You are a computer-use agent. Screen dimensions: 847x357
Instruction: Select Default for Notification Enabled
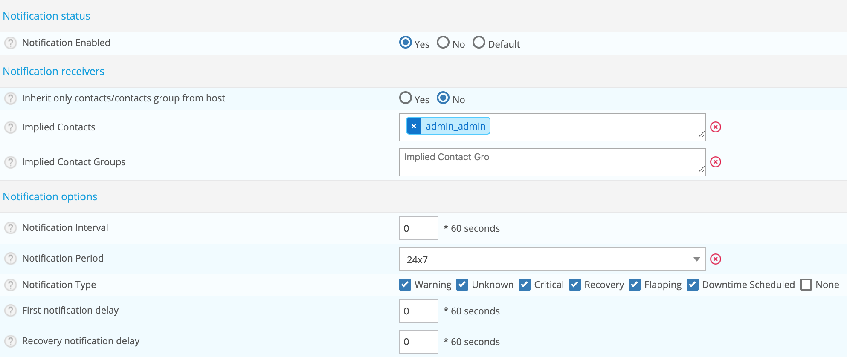point(479,42)
